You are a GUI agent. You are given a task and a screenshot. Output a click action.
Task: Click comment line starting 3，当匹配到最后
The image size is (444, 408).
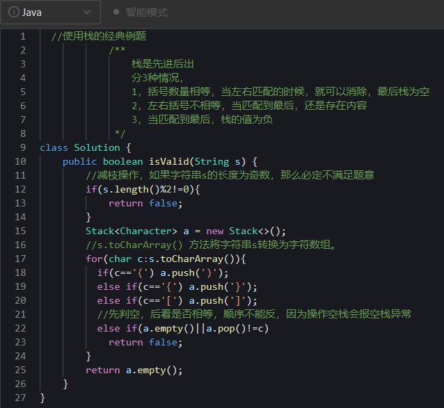click(x=203, y=120)
